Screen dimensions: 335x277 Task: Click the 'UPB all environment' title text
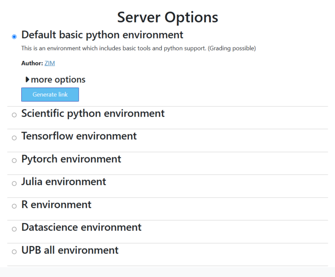tap(70, 250)
